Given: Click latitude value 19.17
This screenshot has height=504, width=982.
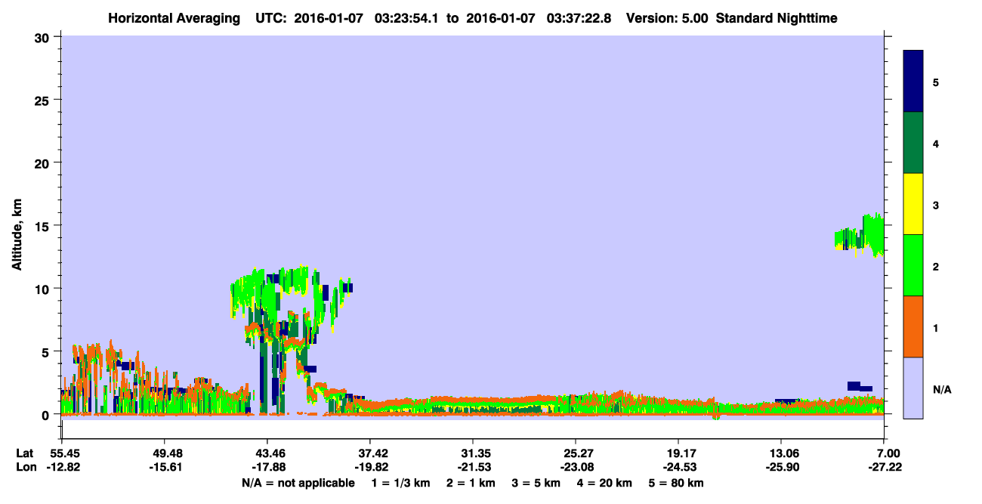Looking at the screenshot, I should pyautogui.click(x=678, y=453).
